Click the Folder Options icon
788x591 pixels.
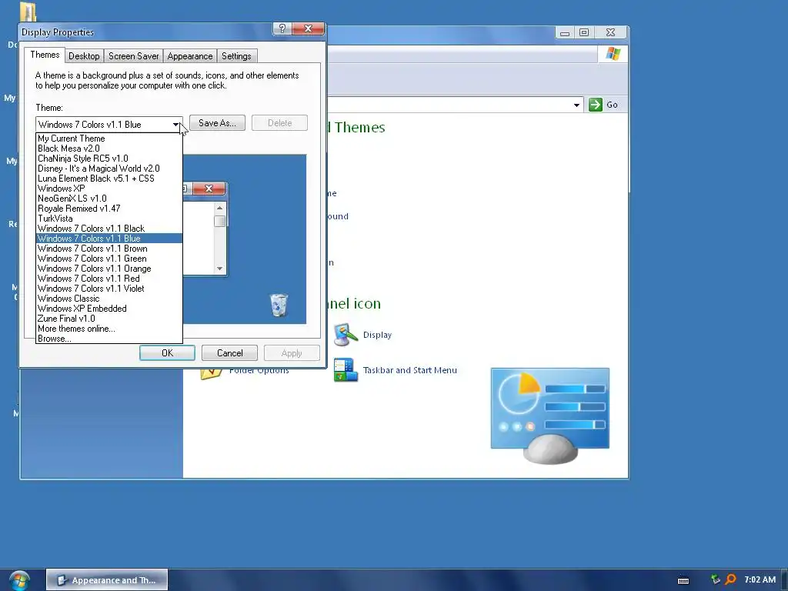pos(211,373)
